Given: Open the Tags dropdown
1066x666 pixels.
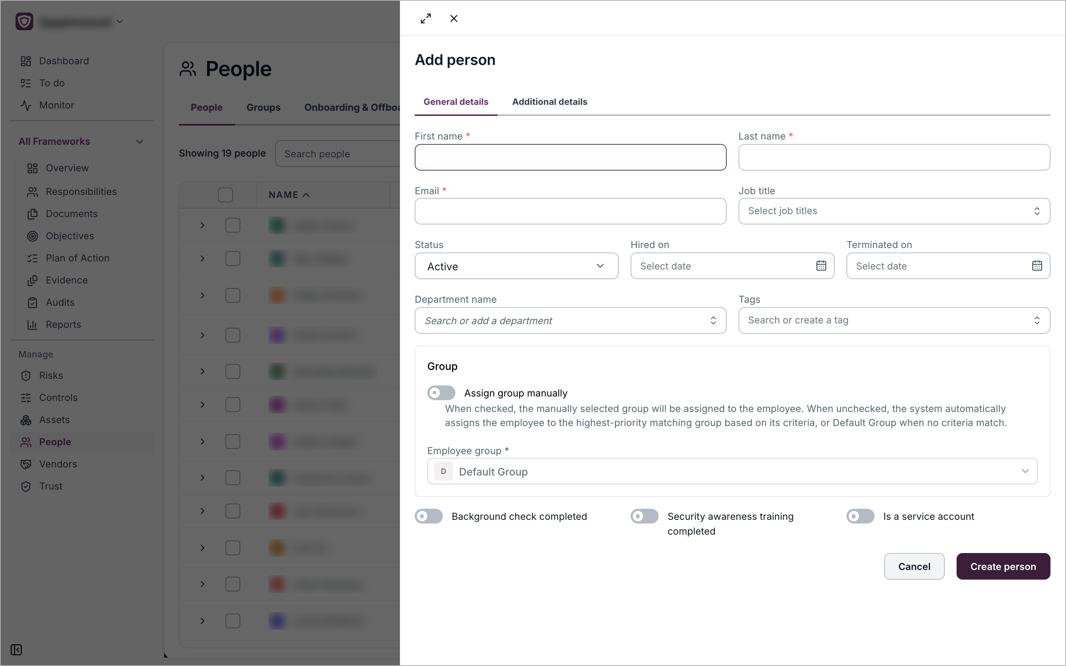Looking at the screenshot, I should pyautogui.click(x=894, y=320).
